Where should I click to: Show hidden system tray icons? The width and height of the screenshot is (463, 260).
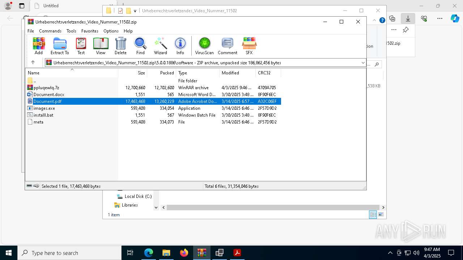390,253
